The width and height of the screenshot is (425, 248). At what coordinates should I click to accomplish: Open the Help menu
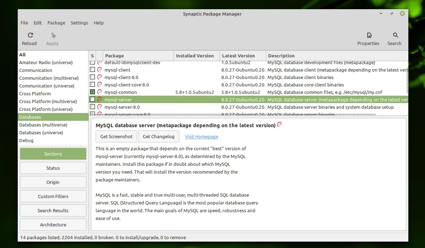tap(99, 23)
